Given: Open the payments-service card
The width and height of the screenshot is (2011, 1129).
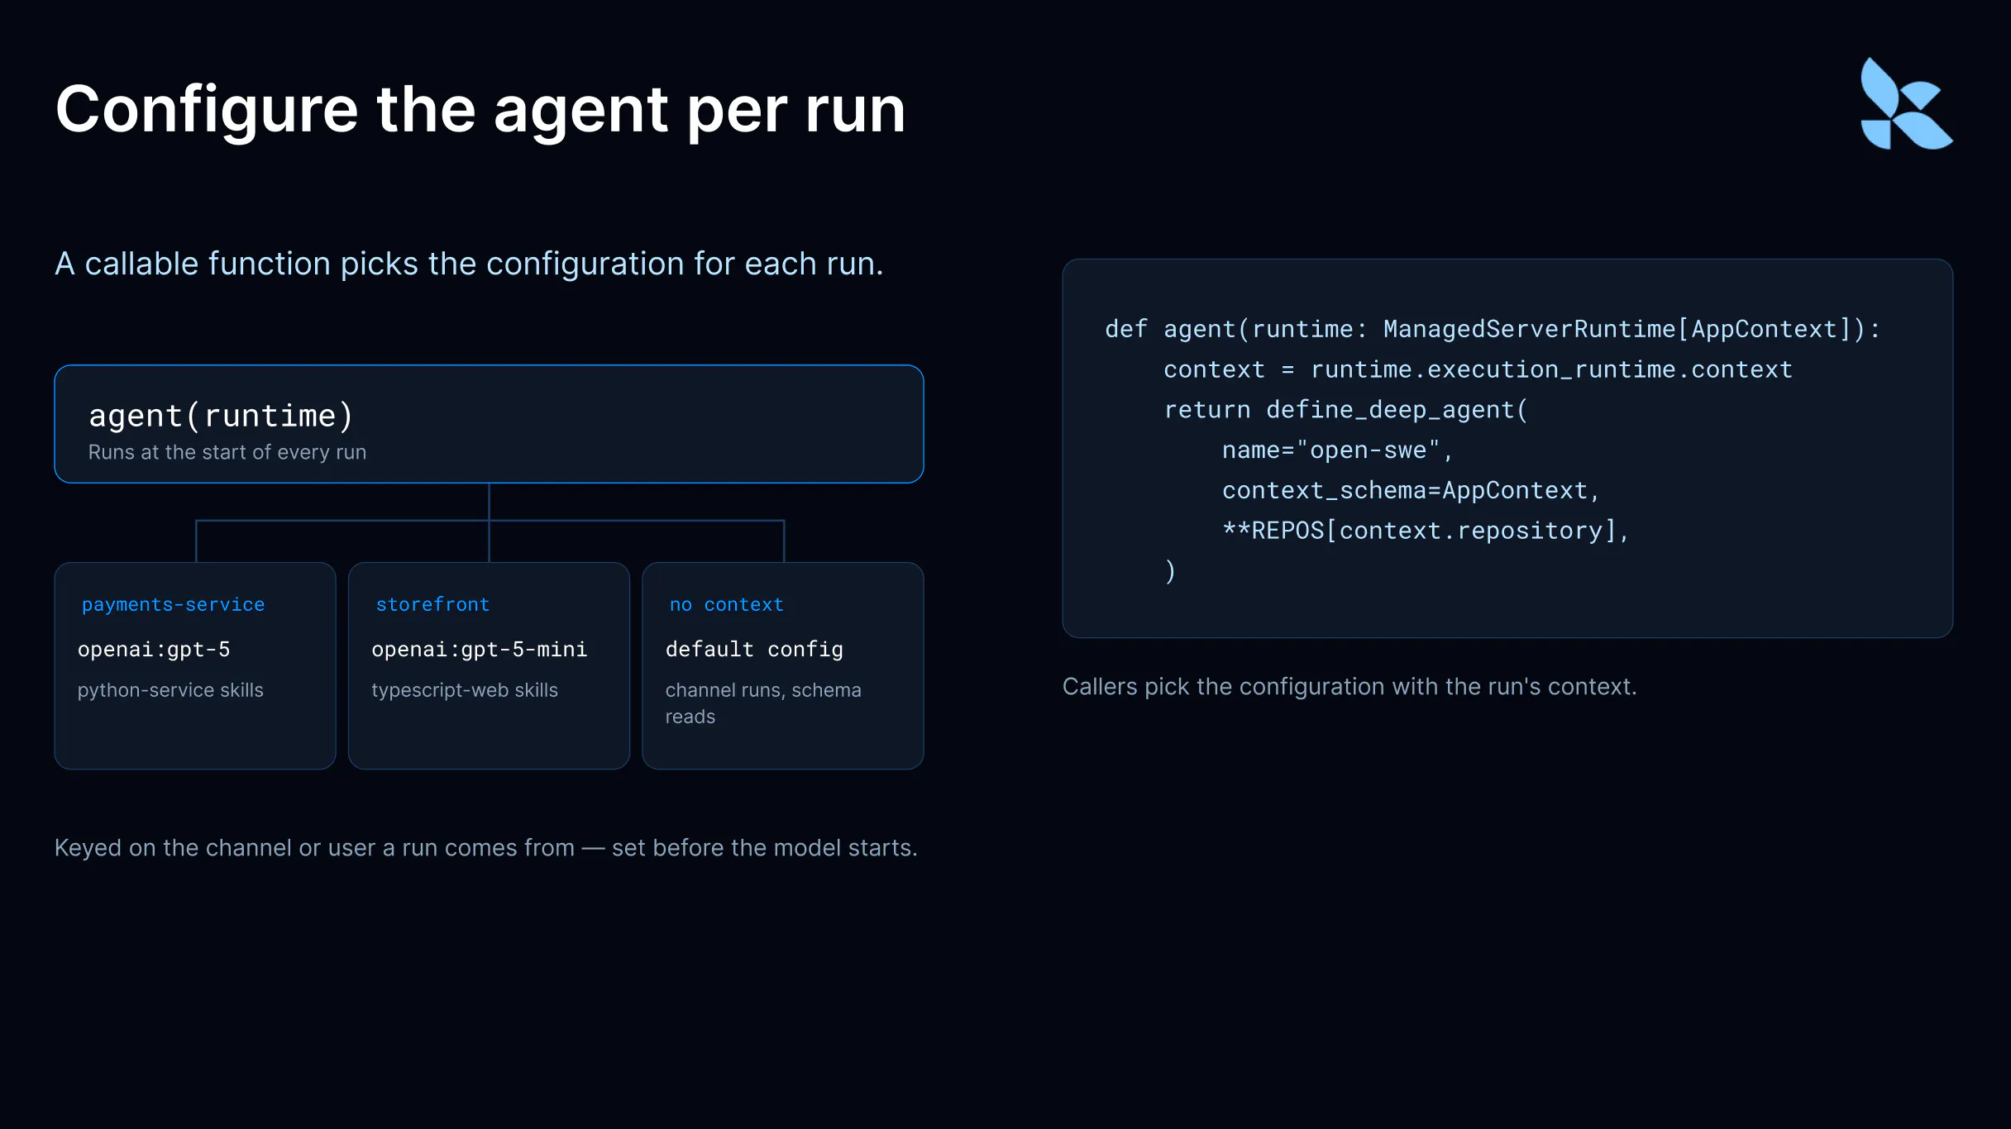Looking at the screenshot, I should click(195, 666).
